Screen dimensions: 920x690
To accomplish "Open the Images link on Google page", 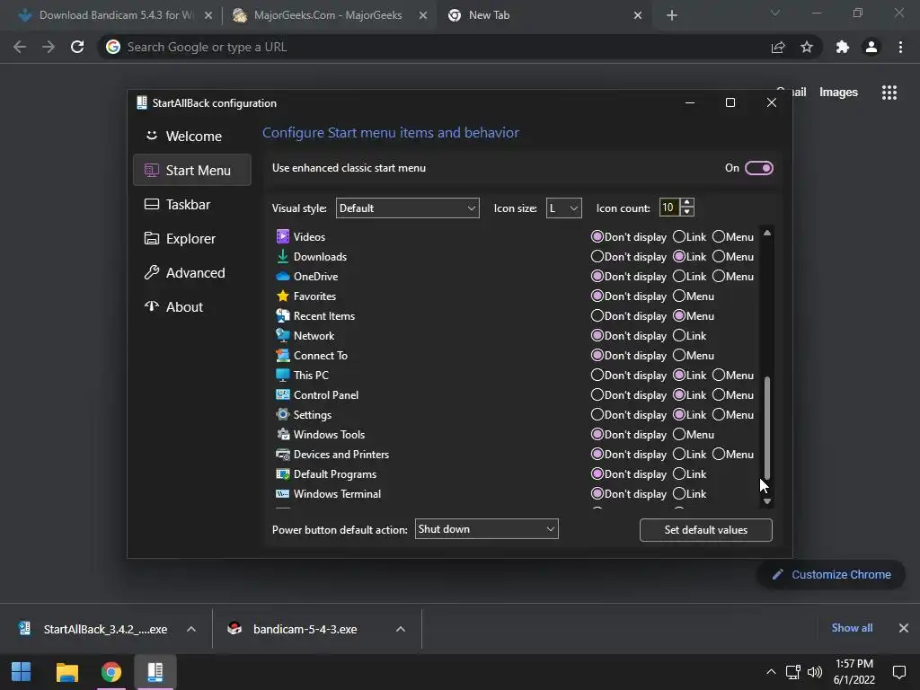I will [838, 93].
